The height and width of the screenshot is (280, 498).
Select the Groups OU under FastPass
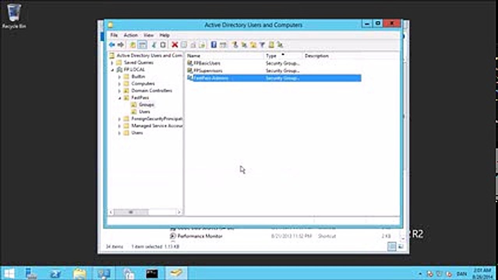point(146,105)
